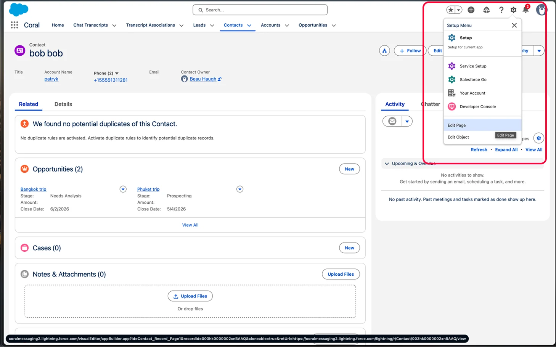Viewport: 556px width, 347px height.
Task: Open Service Setup from the menu
Action: [482, 66]
